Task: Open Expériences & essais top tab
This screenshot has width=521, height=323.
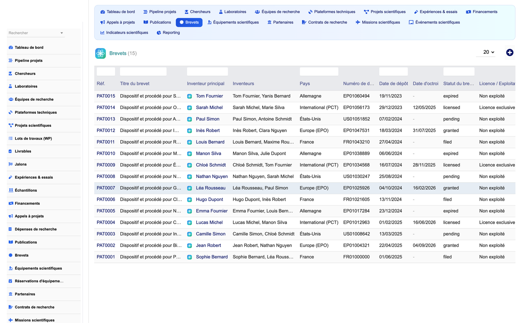Action: click(x=436, y=12)
